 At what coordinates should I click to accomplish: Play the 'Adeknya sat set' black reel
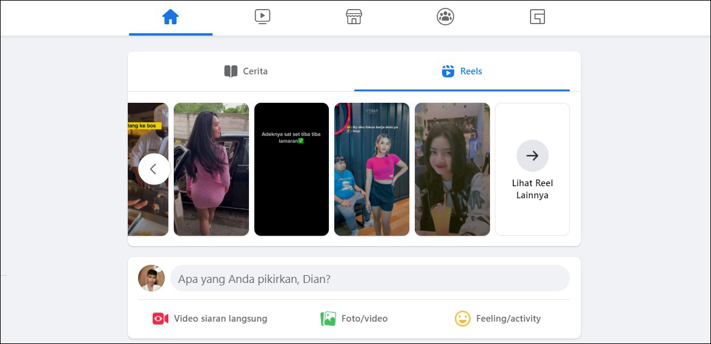tap(291, 169)
